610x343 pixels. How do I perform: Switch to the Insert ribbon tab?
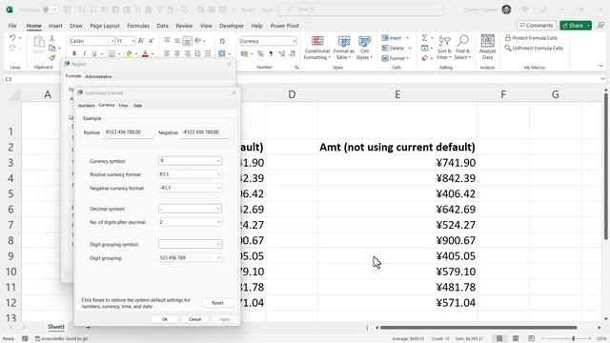pos(55,26)
